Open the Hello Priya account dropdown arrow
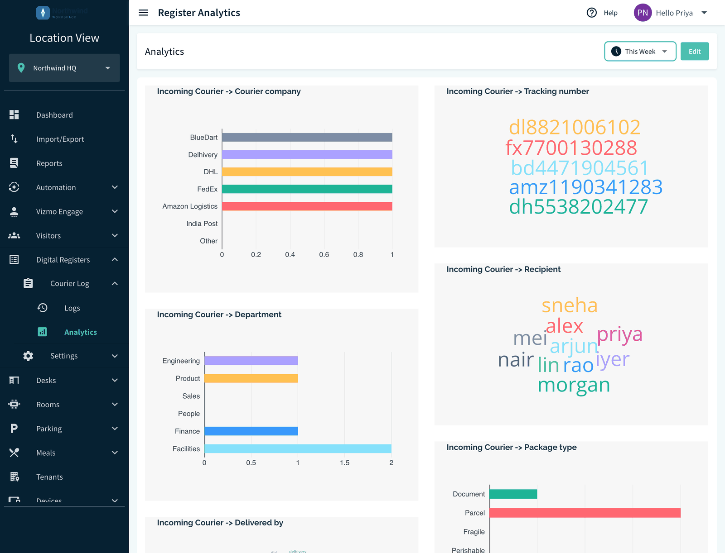 pos(704,13)
